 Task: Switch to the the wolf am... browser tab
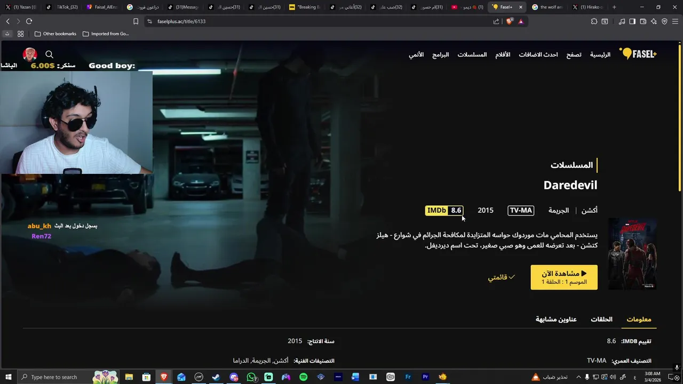547,7
